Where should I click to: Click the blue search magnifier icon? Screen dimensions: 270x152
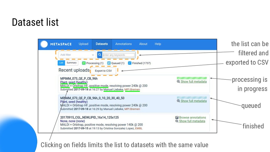pyautogui.click(x=99, y=55)
